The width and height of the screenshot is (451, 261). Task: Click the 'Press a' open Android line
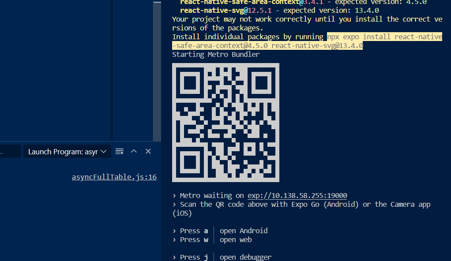[x=220, y=231]
